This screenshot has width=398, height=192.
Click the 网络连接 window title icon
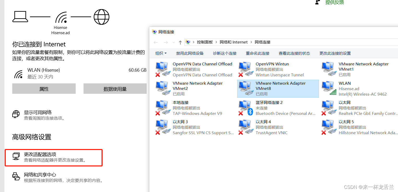click(x=154, y=32)
